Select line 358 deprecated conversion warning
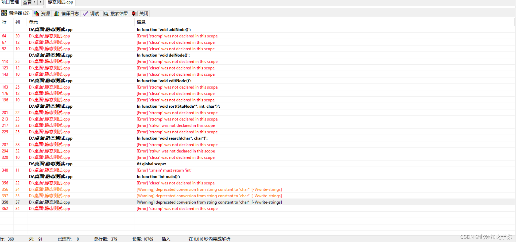The width and height of the screenshot is (516, 242). 257,202
